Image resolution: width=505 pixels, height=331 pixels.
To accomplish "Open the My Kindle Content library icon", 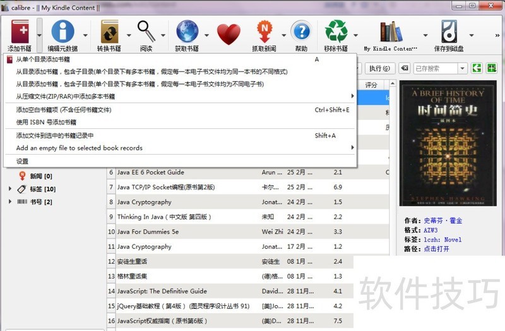I will click(391, 32).
